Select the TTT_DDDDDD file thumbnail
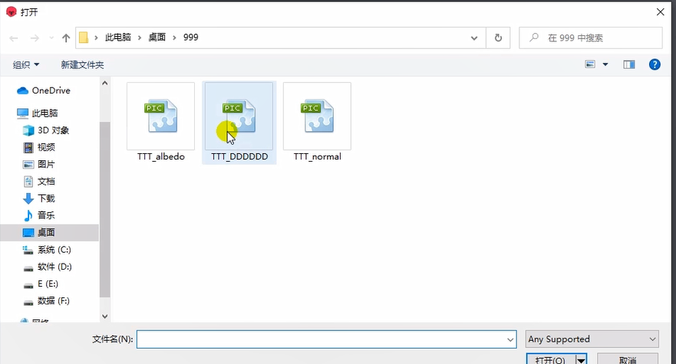Screen dimensions: 676x364 (238, 116)
